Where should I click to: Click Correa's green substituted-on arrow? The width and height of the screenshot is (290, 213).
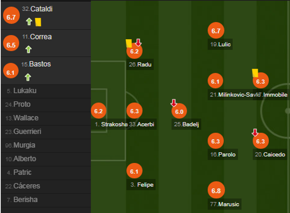28,49
